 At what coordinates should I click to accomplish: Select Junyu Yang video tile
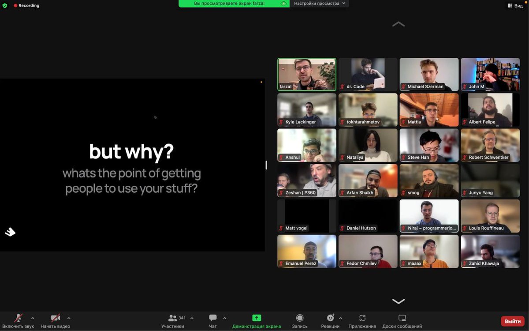click(x=490, y=181)
